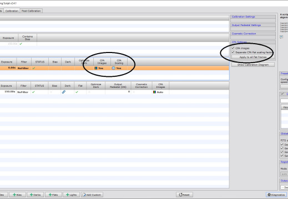Image resolution: width=288 pixels, height=199 pixels.
Task: Click the Reset button
Action: pos(184,195)
